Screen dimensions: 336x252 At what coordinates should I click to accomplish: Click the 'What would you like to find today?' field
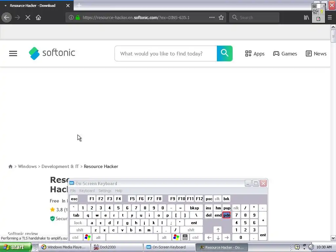166,53
